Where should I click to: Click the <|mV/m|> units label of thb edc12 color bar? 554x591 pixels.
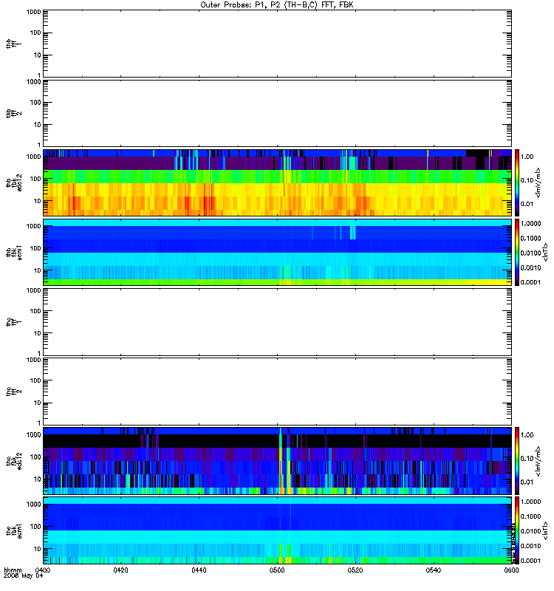(x=538, y=182)
